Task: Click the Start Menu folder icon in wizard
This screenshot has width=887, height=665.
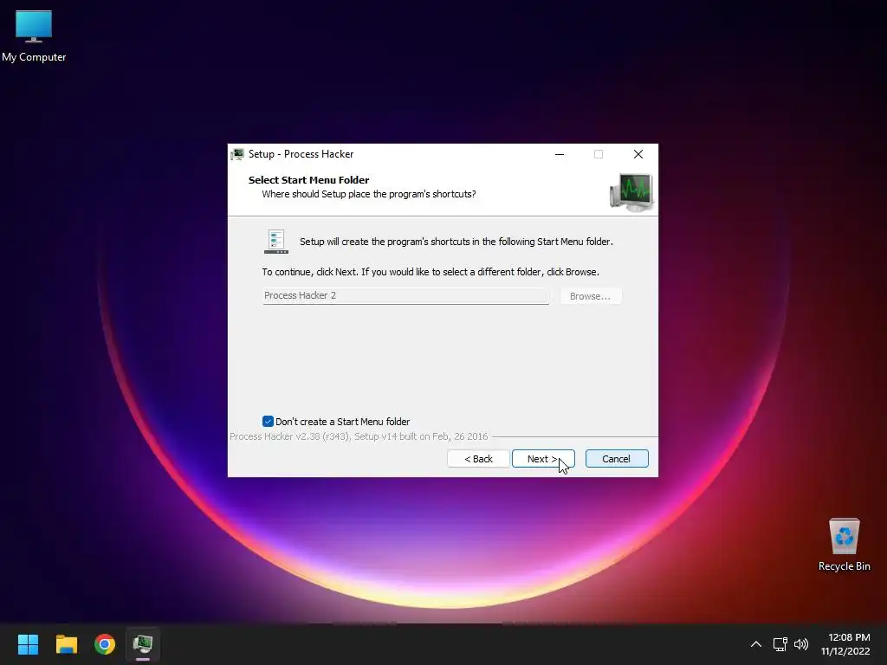Action: (x=276, y=242)
